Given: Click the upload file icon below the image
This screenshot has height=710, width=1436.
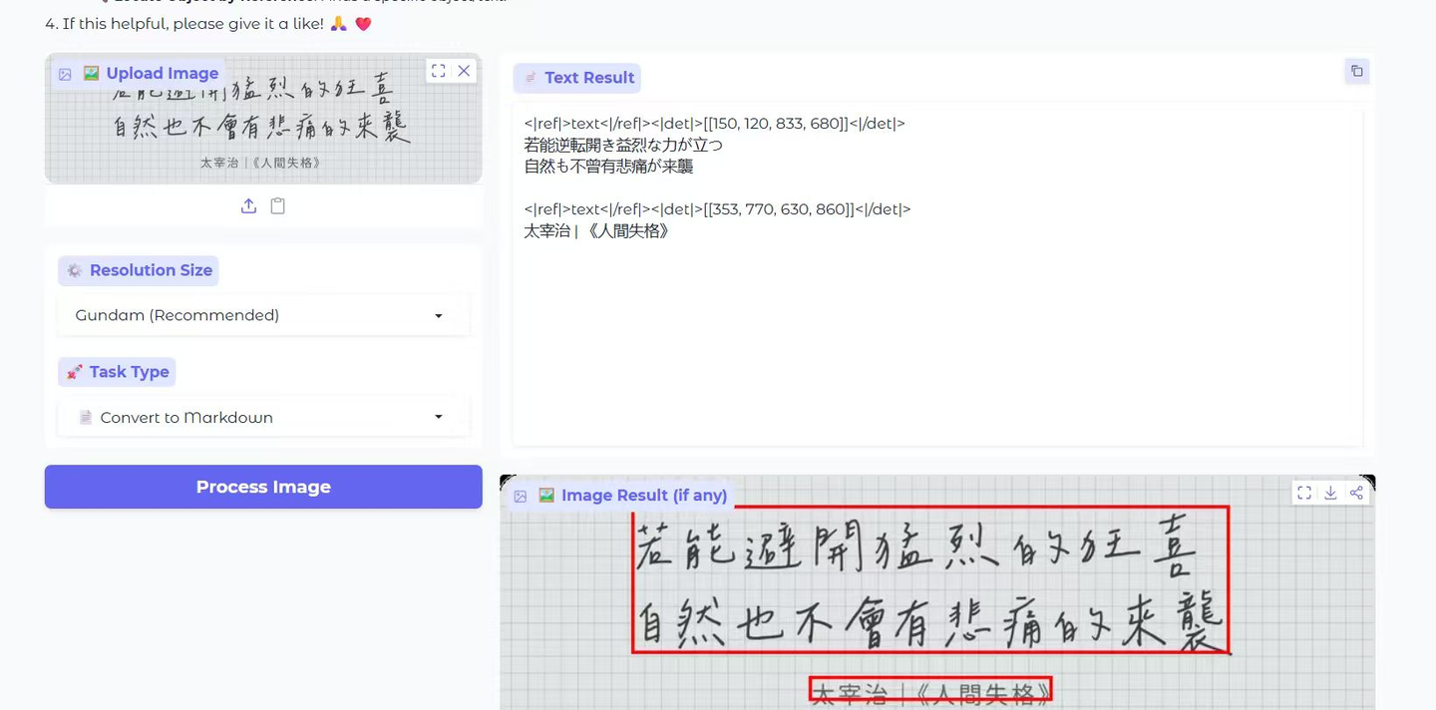Looking at the screenshot, I should [x=248, y=205].
